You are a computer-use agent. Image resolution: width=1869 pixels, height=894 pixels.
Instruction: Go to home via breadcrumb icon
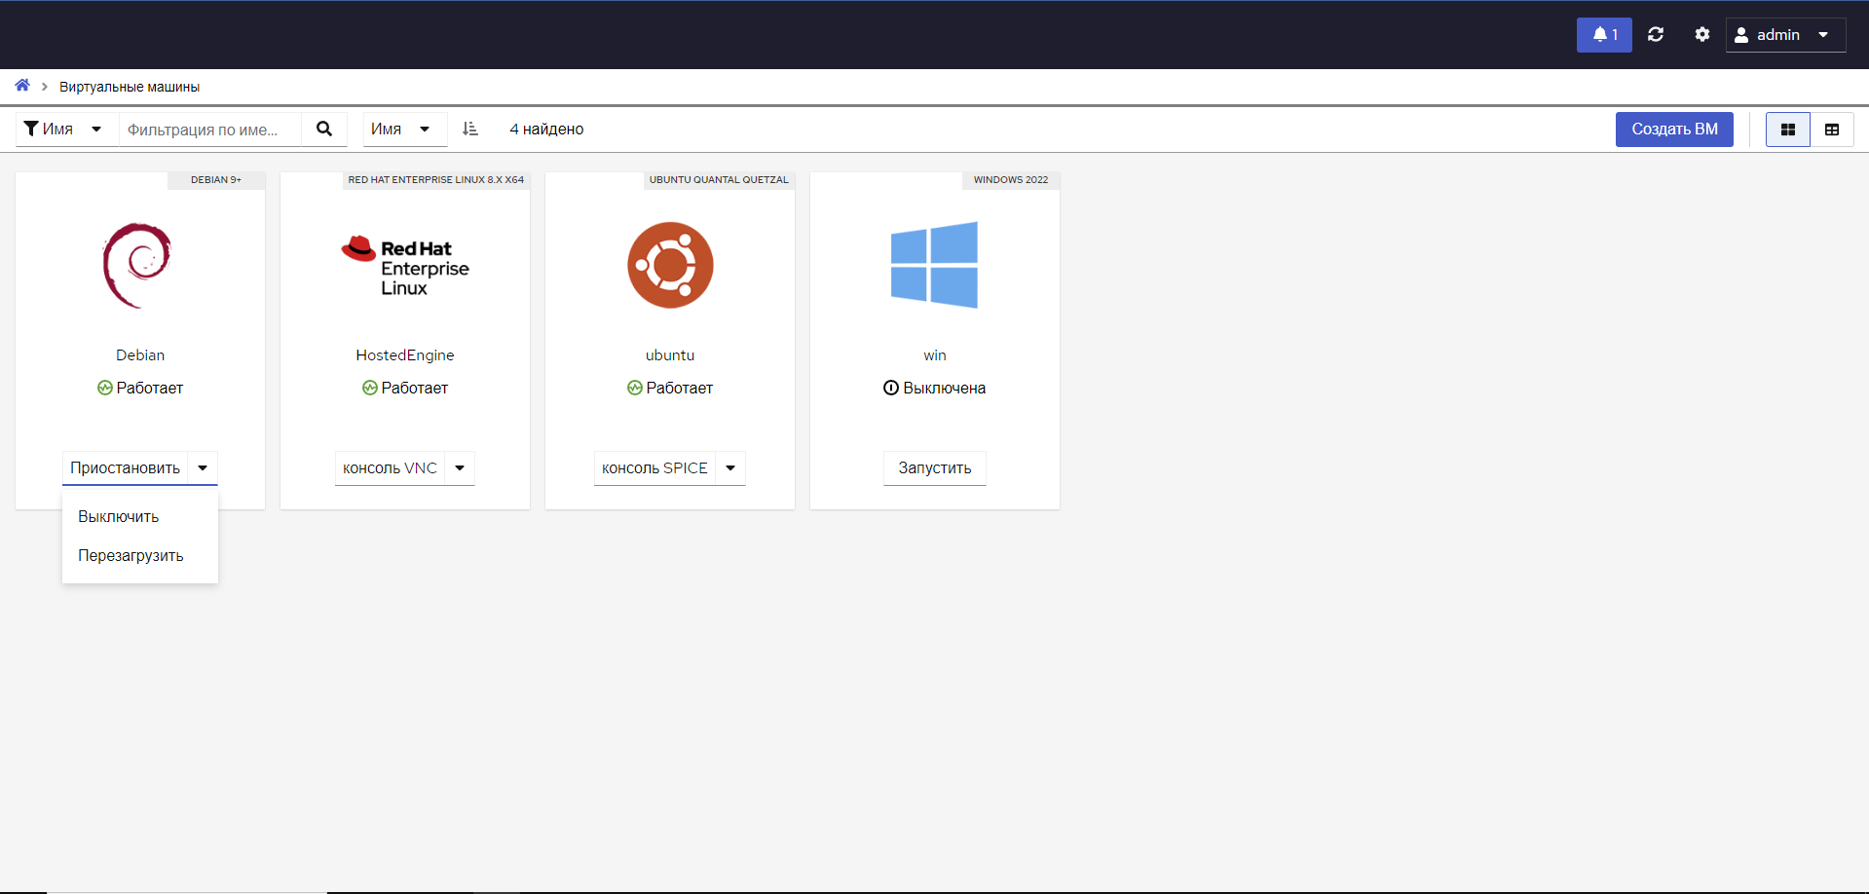pyautogui.click(x=22, y=86)
